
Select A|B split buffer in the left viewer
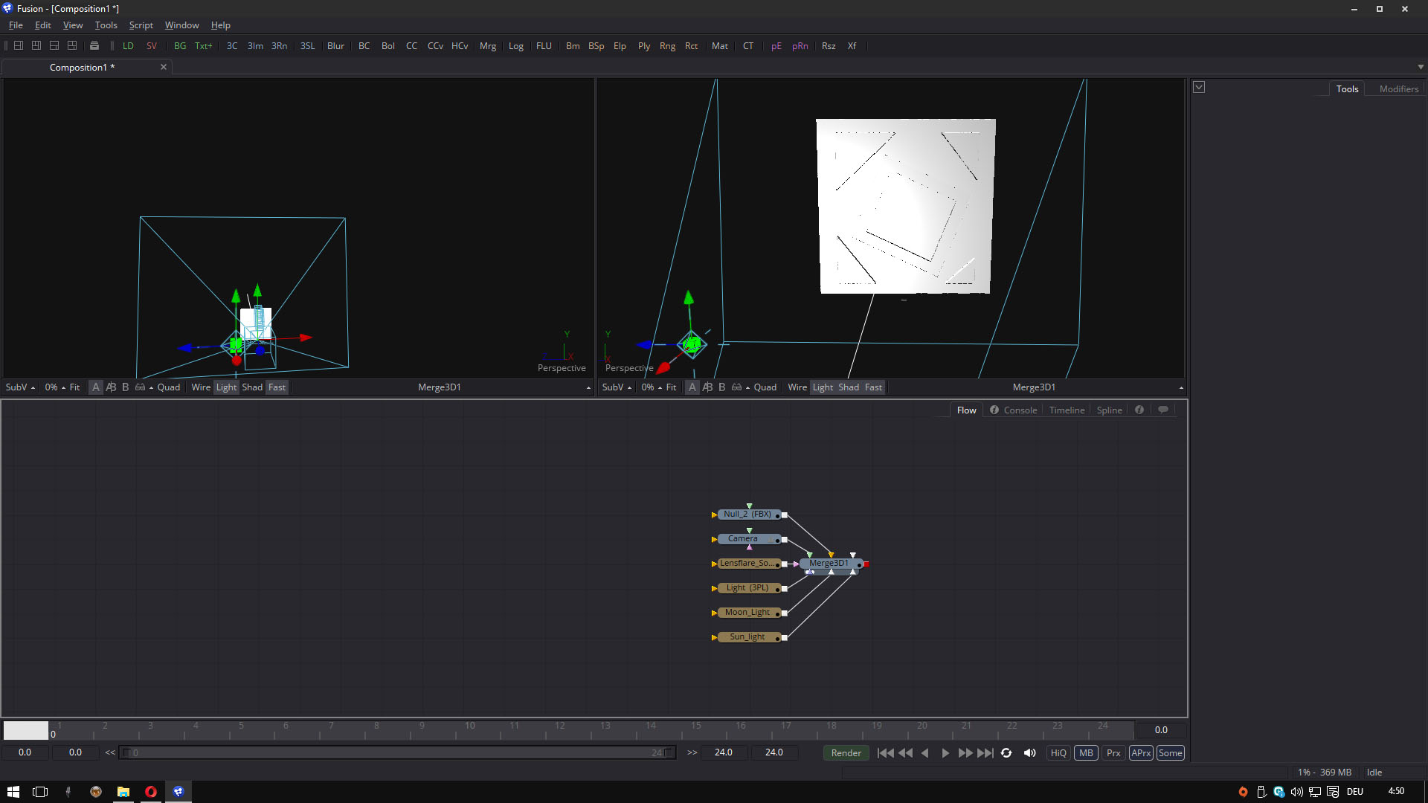[x=111, y=387]
